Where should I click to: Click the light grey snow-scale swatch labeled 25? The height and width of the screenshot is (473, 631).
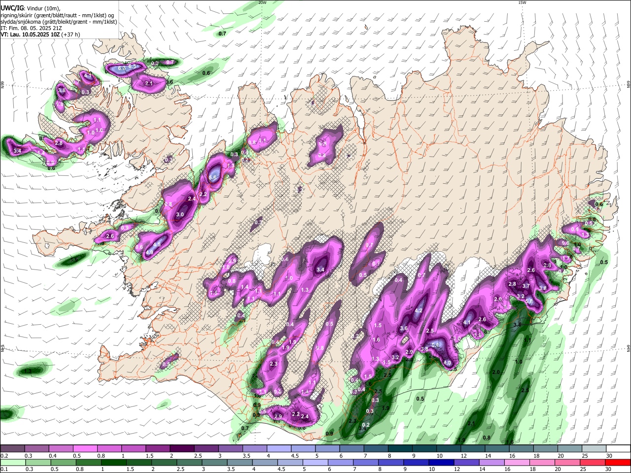point(594,449)
